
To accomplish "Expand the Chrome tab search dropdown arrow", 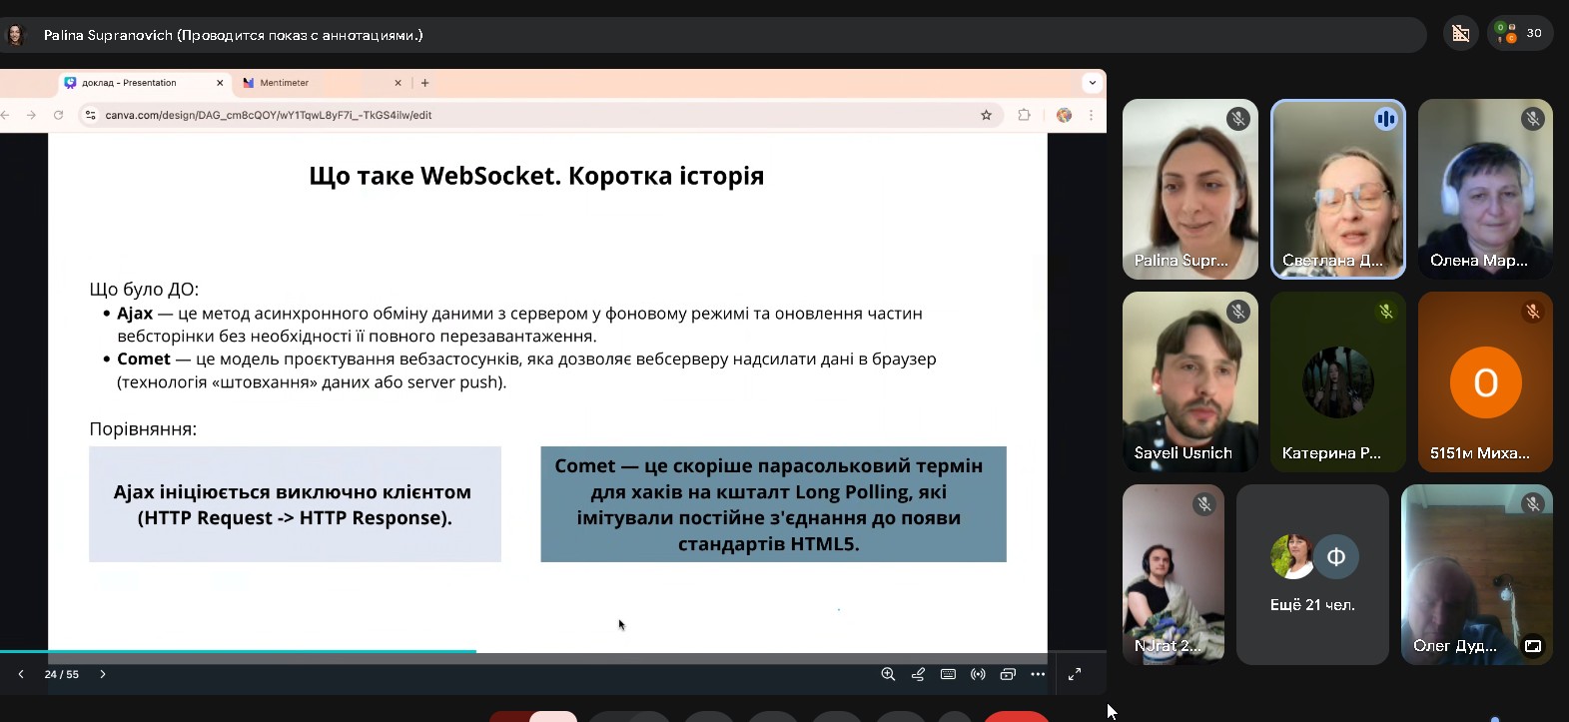I will [x=1092, y=83].
